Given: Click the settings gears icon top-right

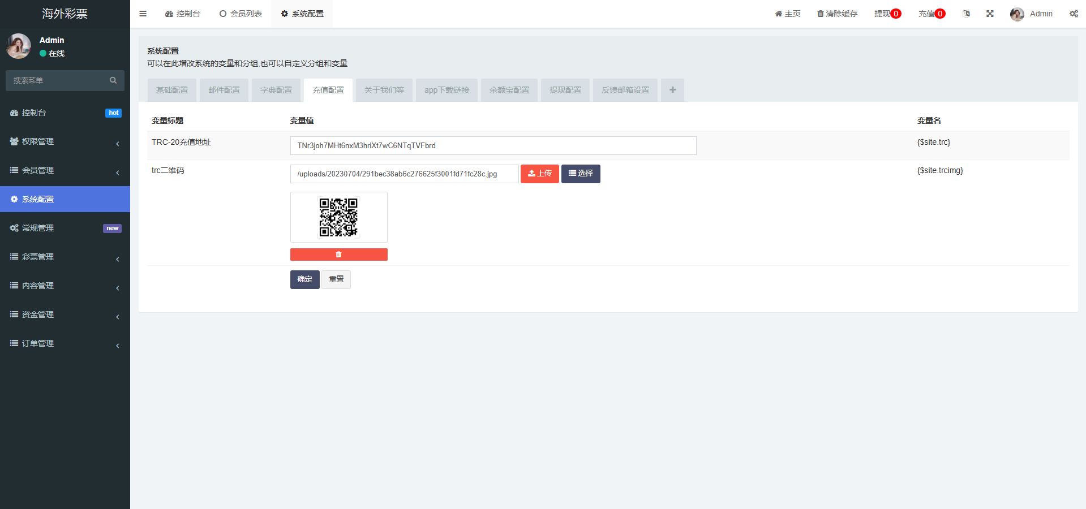Looking at the screenshot, I should 1074,14.
